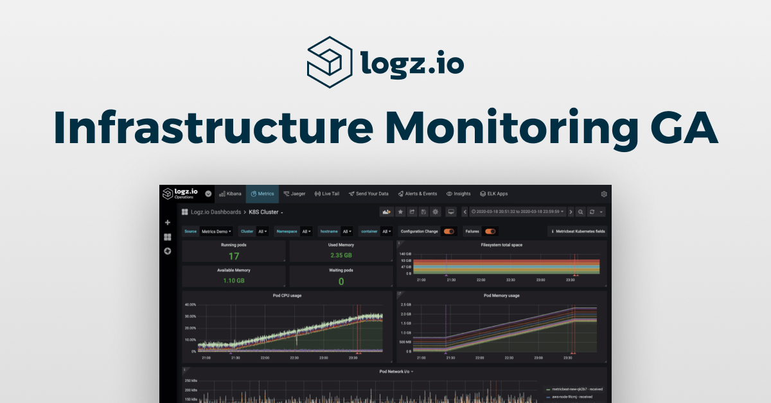Shift time range back with left arrow
771x403 pixels.
pos(465,212)
